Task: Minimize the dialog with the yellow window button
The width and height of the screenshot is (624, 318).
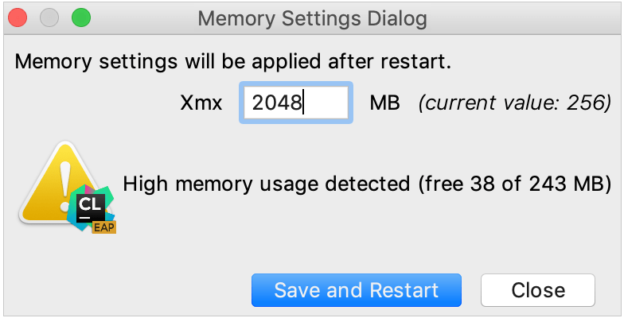Action: click(x=49, y=17)
